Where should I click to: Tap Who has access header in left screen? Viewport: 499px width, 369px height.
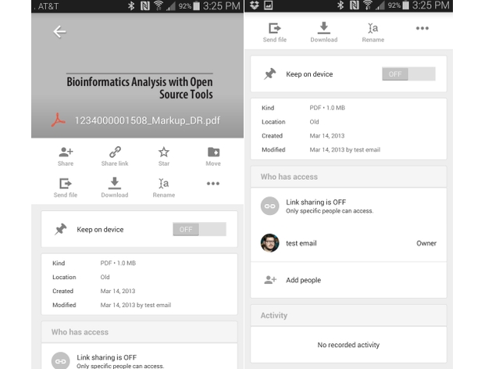tap(139, 332)
